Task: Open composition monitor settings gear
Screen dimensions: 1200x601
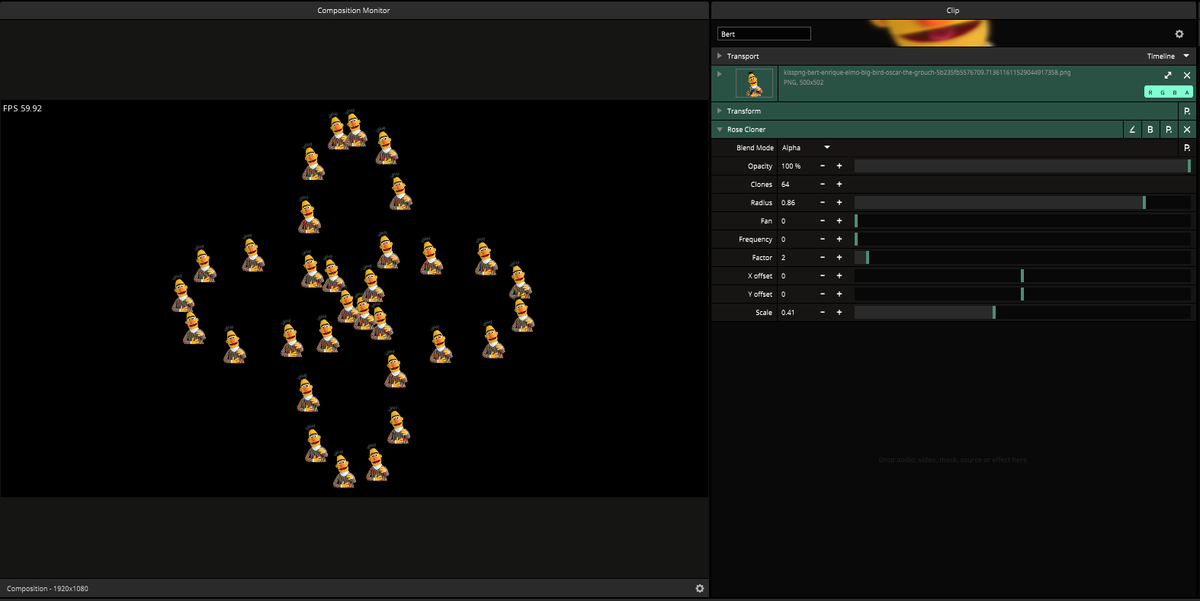Action: [x=699, y=589]
